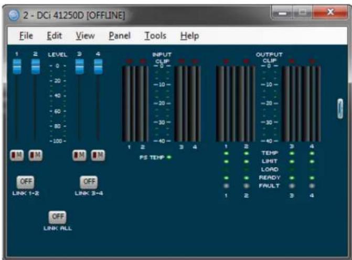This screenshot has width=352, height=260.
Task: Click channel 2 level fader handle
Action: [x=36, y=67]
